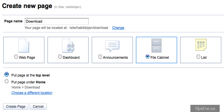The width and height of the screenshot is (224, 112).
Task: Click the Dashboard page type icon
Action: pos(68,46)
